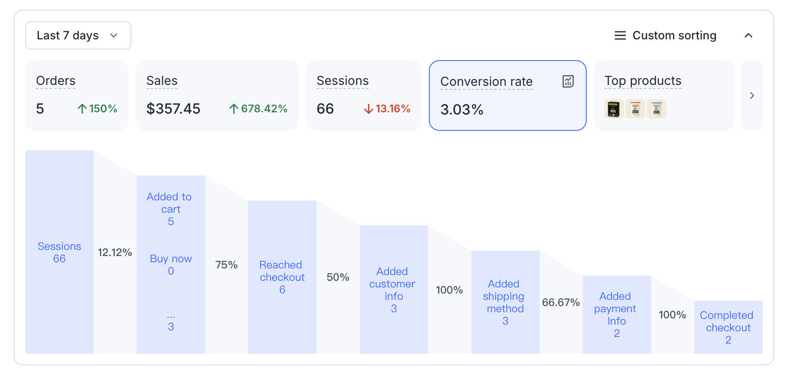Viewport: 787px width, 375px height.
Task: Collapse the analytics panel with the chevron
Action: [x=748, y=35]
